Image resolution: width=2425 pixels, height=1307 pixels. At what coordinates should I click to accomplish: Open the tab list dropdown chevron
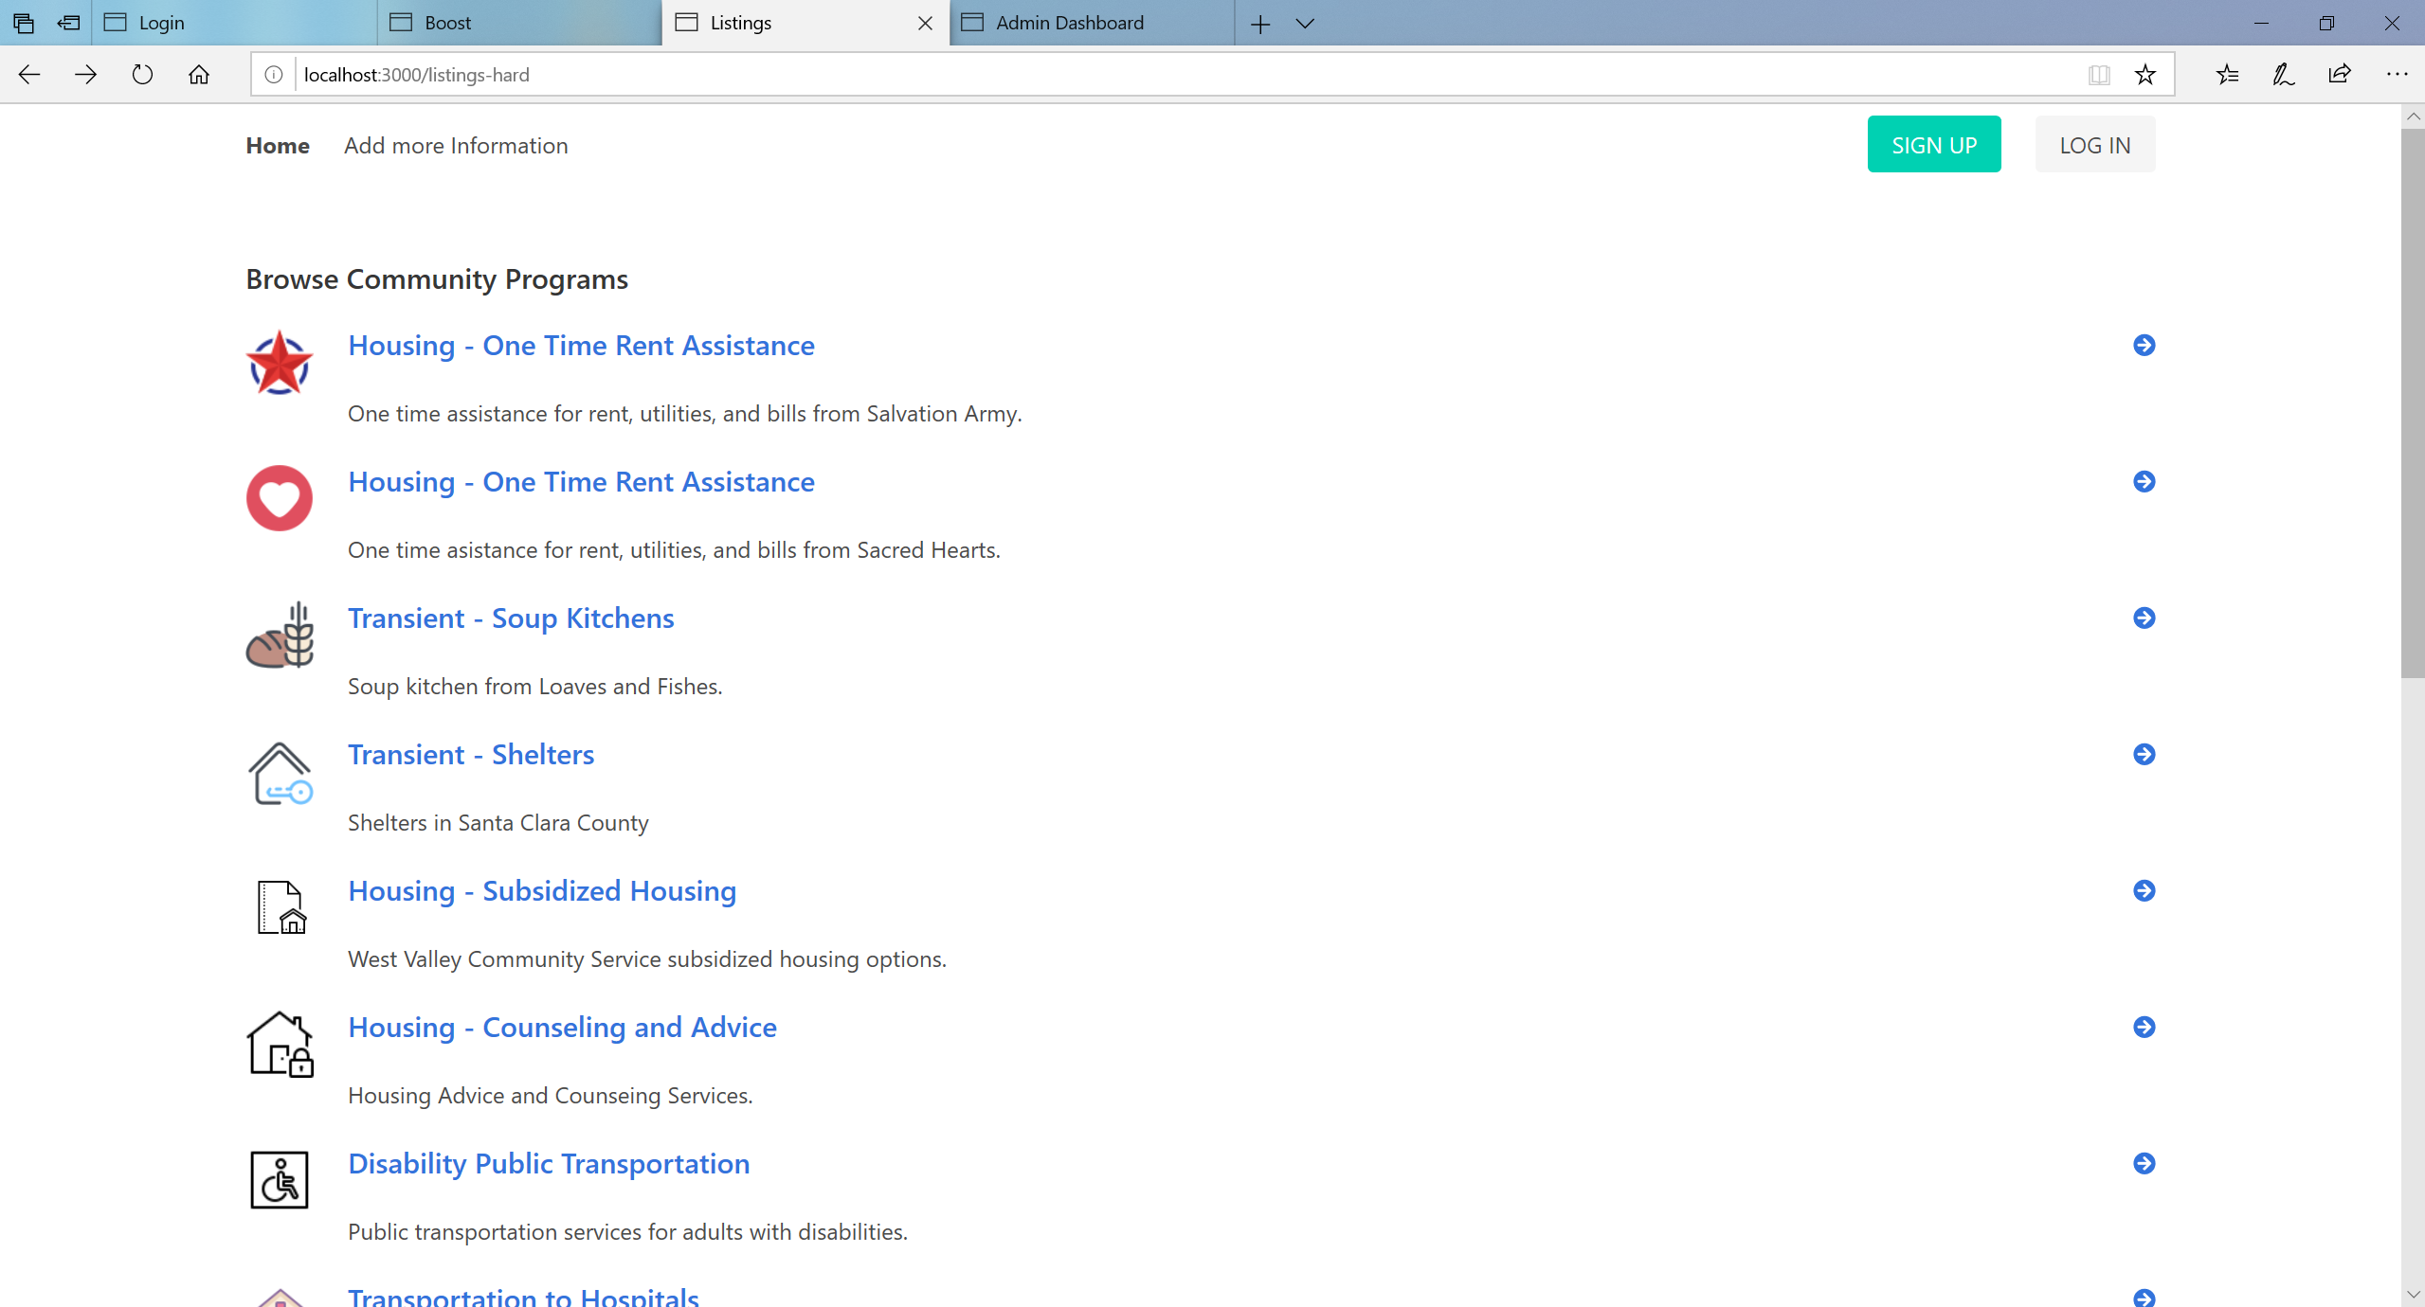pyautogui.click(x=1305, y=24)
